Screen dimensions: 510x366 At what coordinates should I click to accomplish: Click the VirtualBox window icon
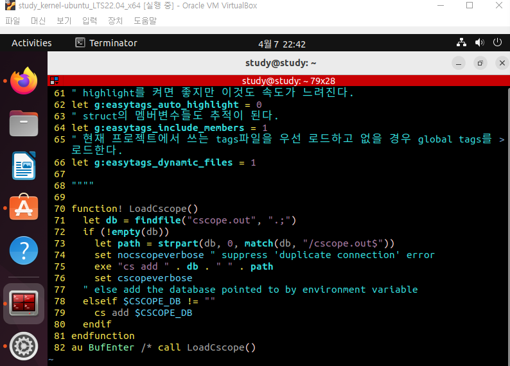(10, 6)
